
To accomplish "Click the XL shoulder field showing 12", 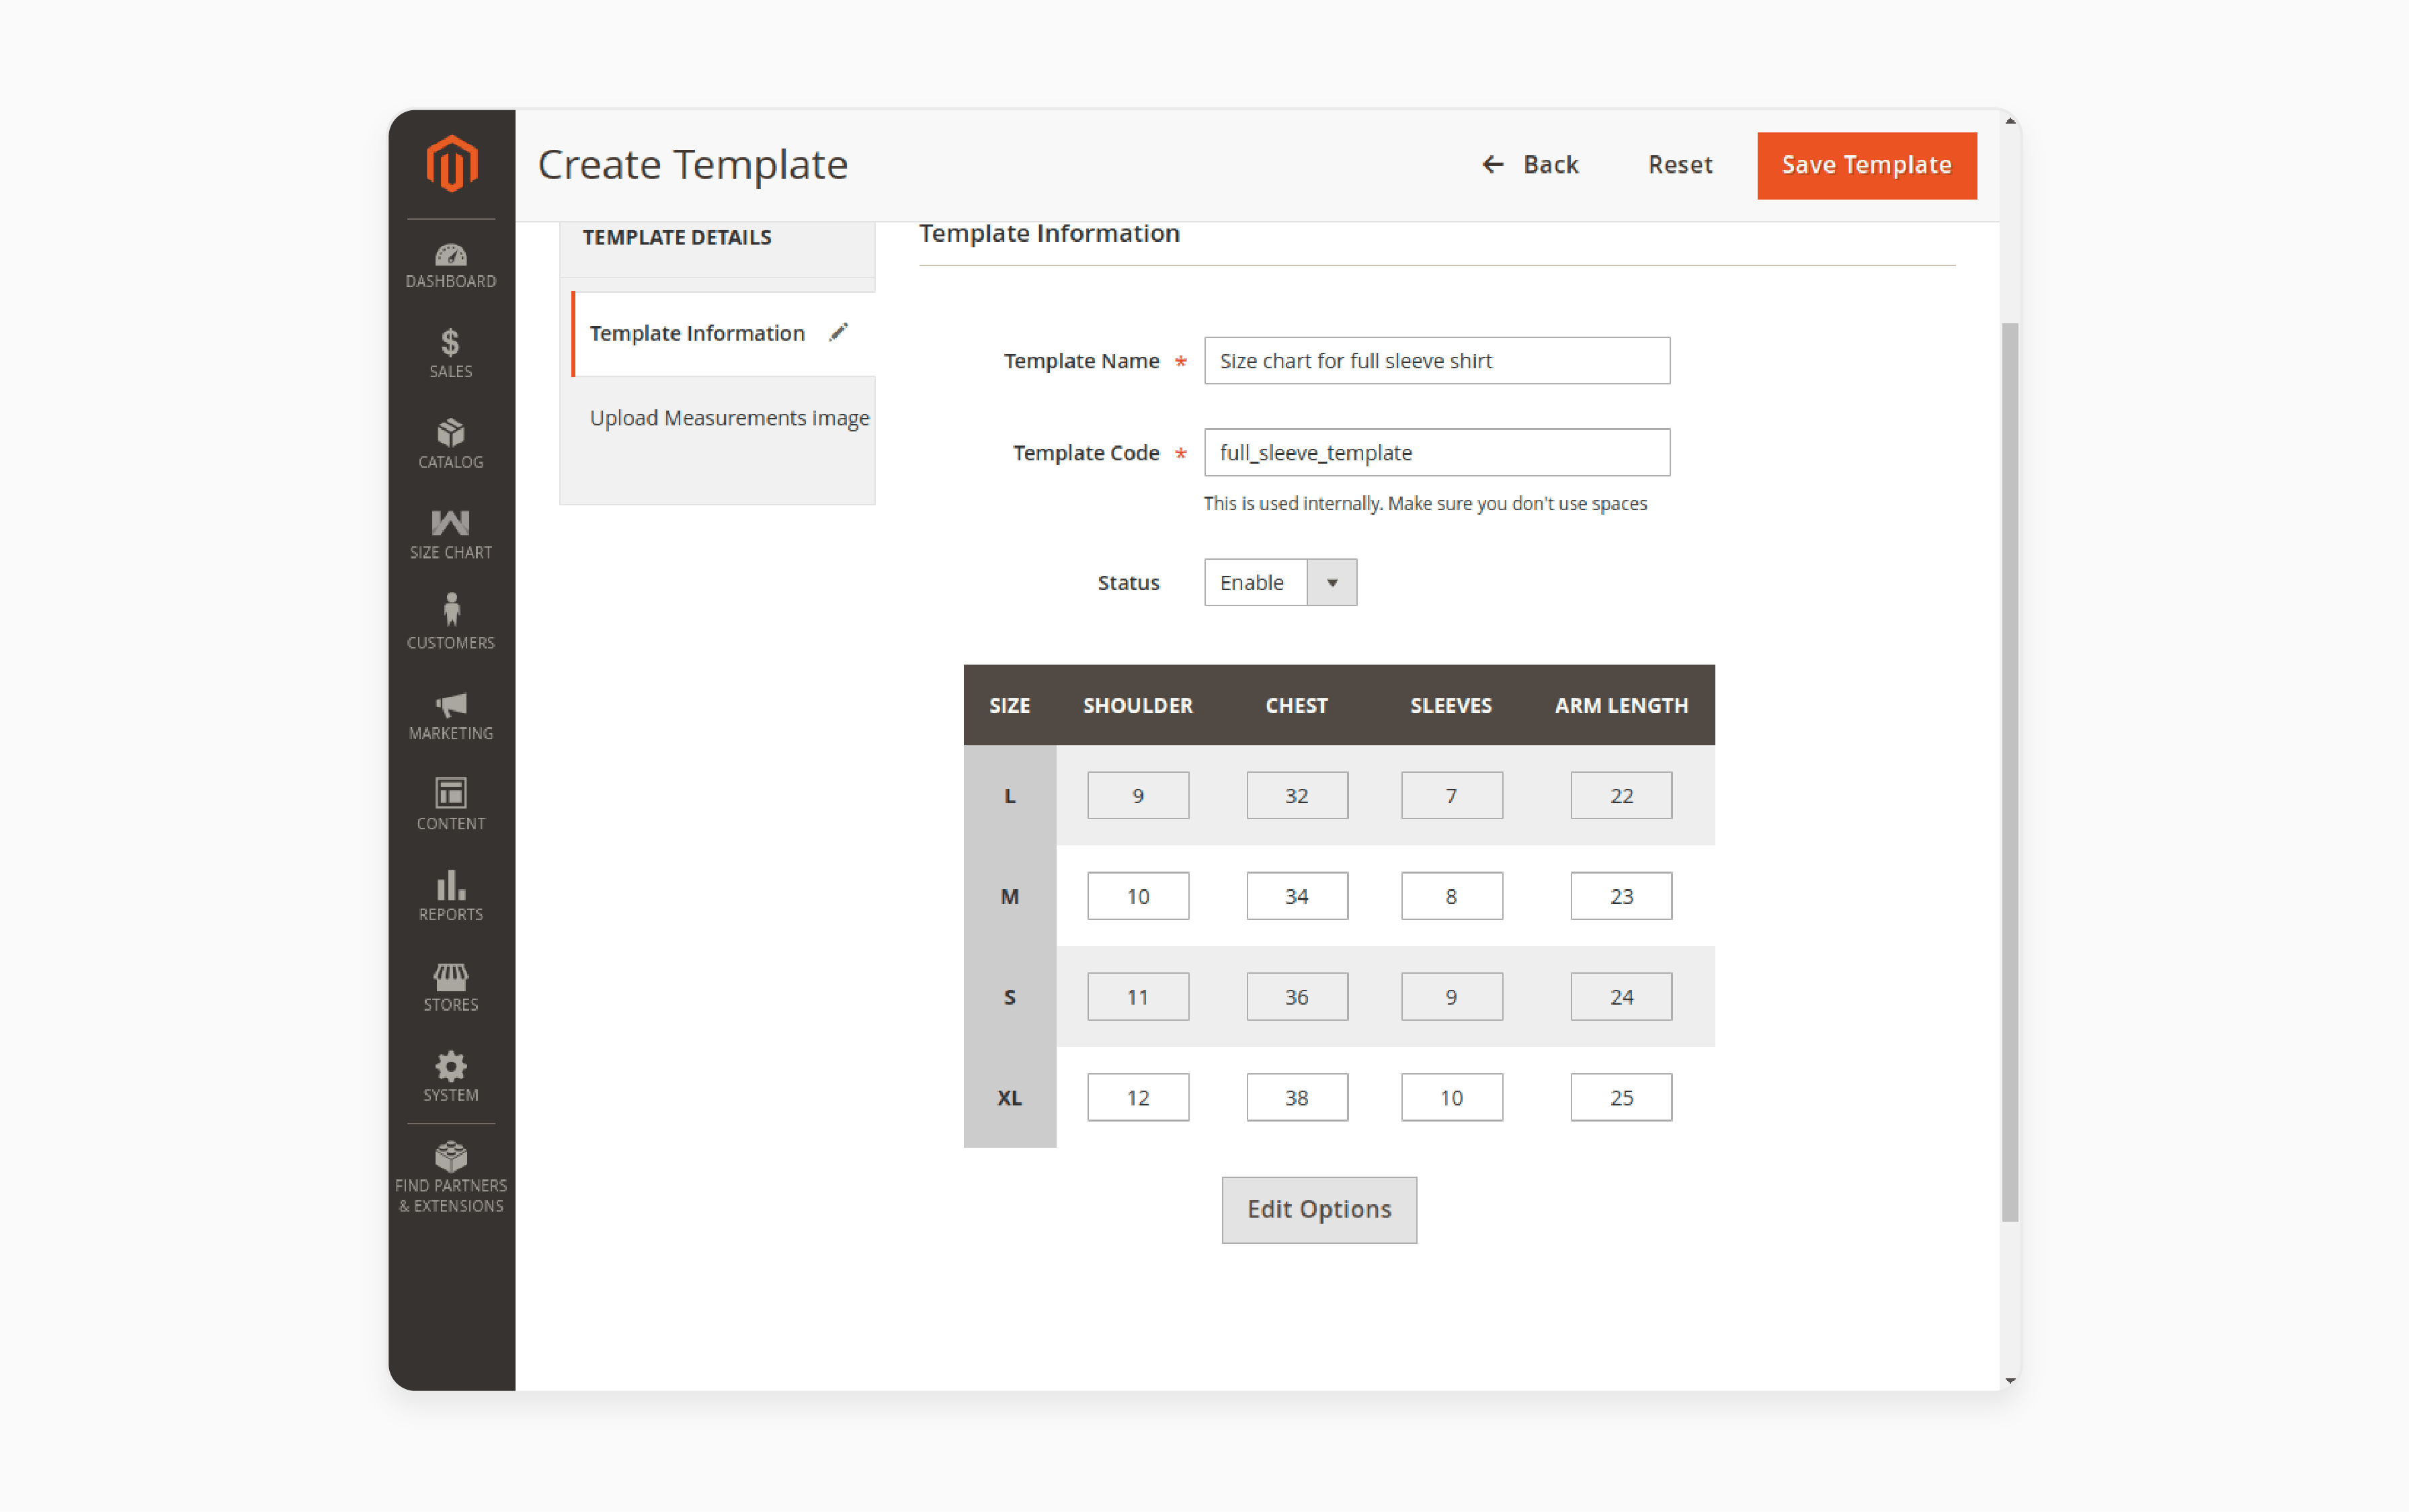I will [1137, 1097].
